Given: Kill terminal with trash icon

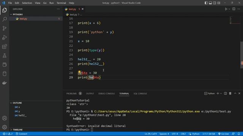Looking at the screenshot, I should (230, 93).
